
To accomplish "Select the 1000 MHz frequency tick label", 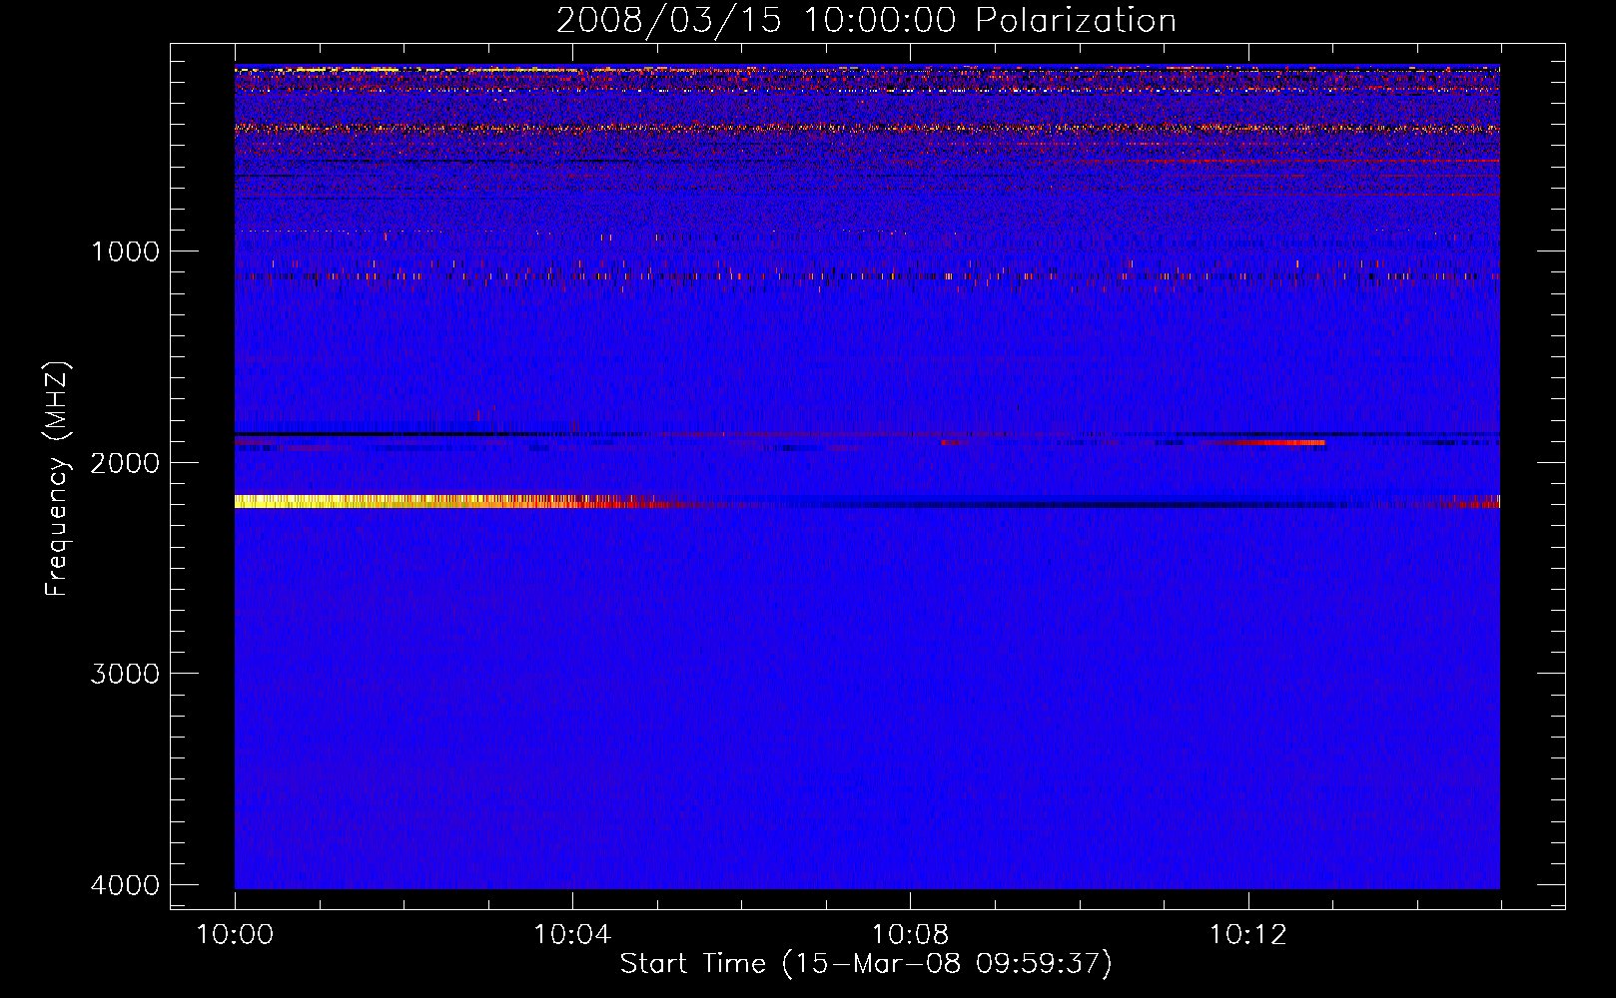I will pyautogui.click(x=125, y=250).
